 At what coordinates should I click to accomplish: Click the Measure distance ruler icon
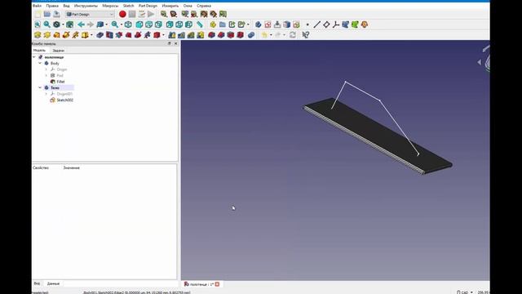click(x=199, y=24)
